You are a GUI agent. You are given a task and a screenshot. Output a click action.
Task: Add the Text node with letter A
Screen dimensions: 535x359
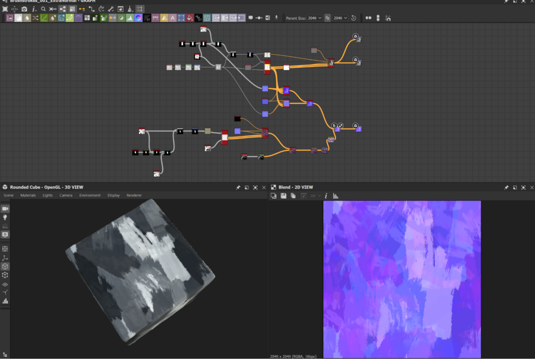coord(172,18)
